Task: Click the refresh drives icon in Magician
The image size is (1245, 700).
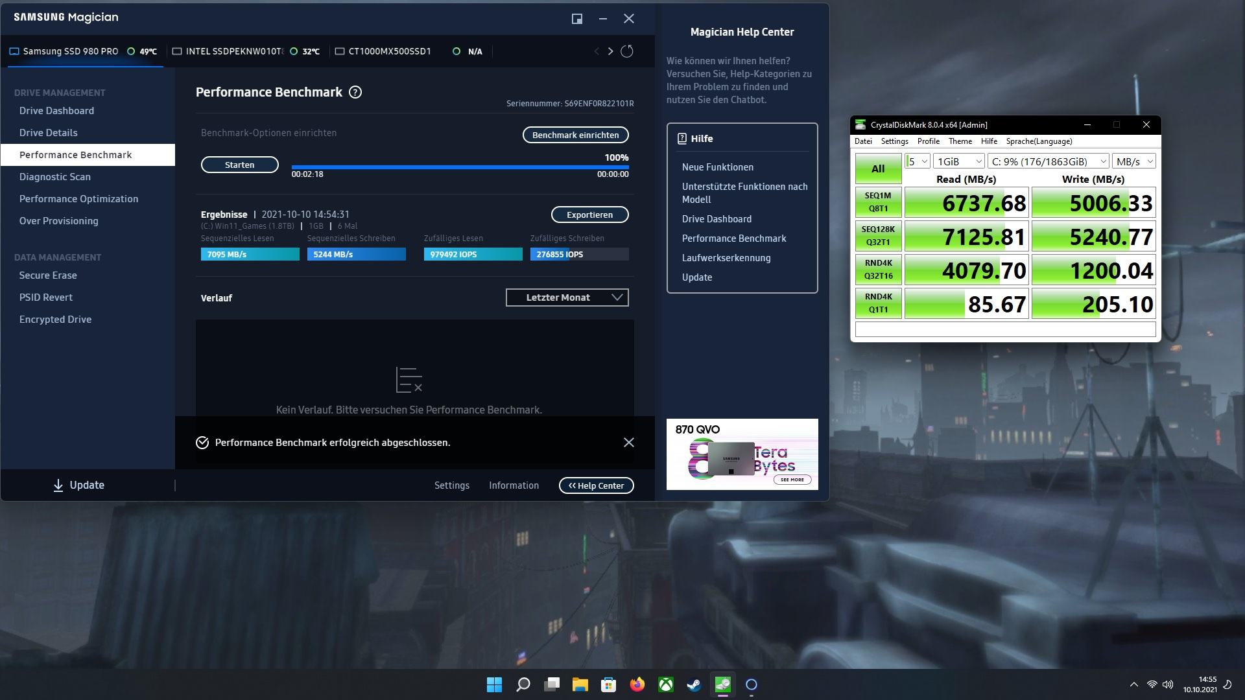Action: (x=627, y=51)
